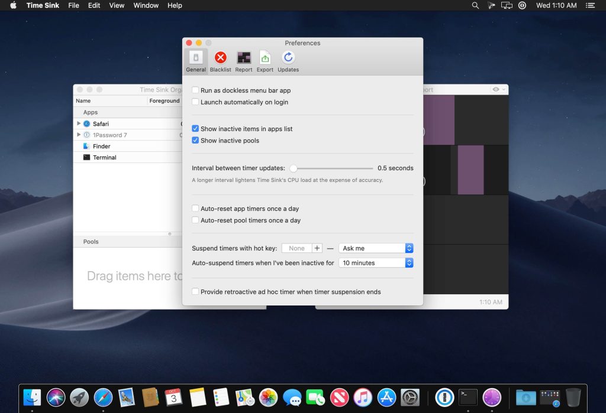The image size is (606, 413).
Task: Enable Launch automatically on login
Action: (x=196, y=102)
